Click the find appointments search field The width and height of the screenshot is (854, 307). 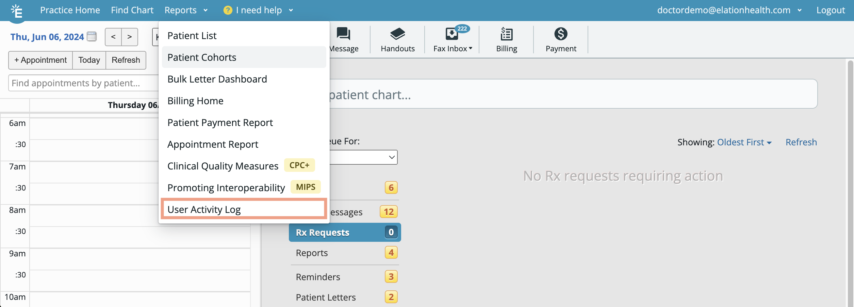tap(82, 83)
